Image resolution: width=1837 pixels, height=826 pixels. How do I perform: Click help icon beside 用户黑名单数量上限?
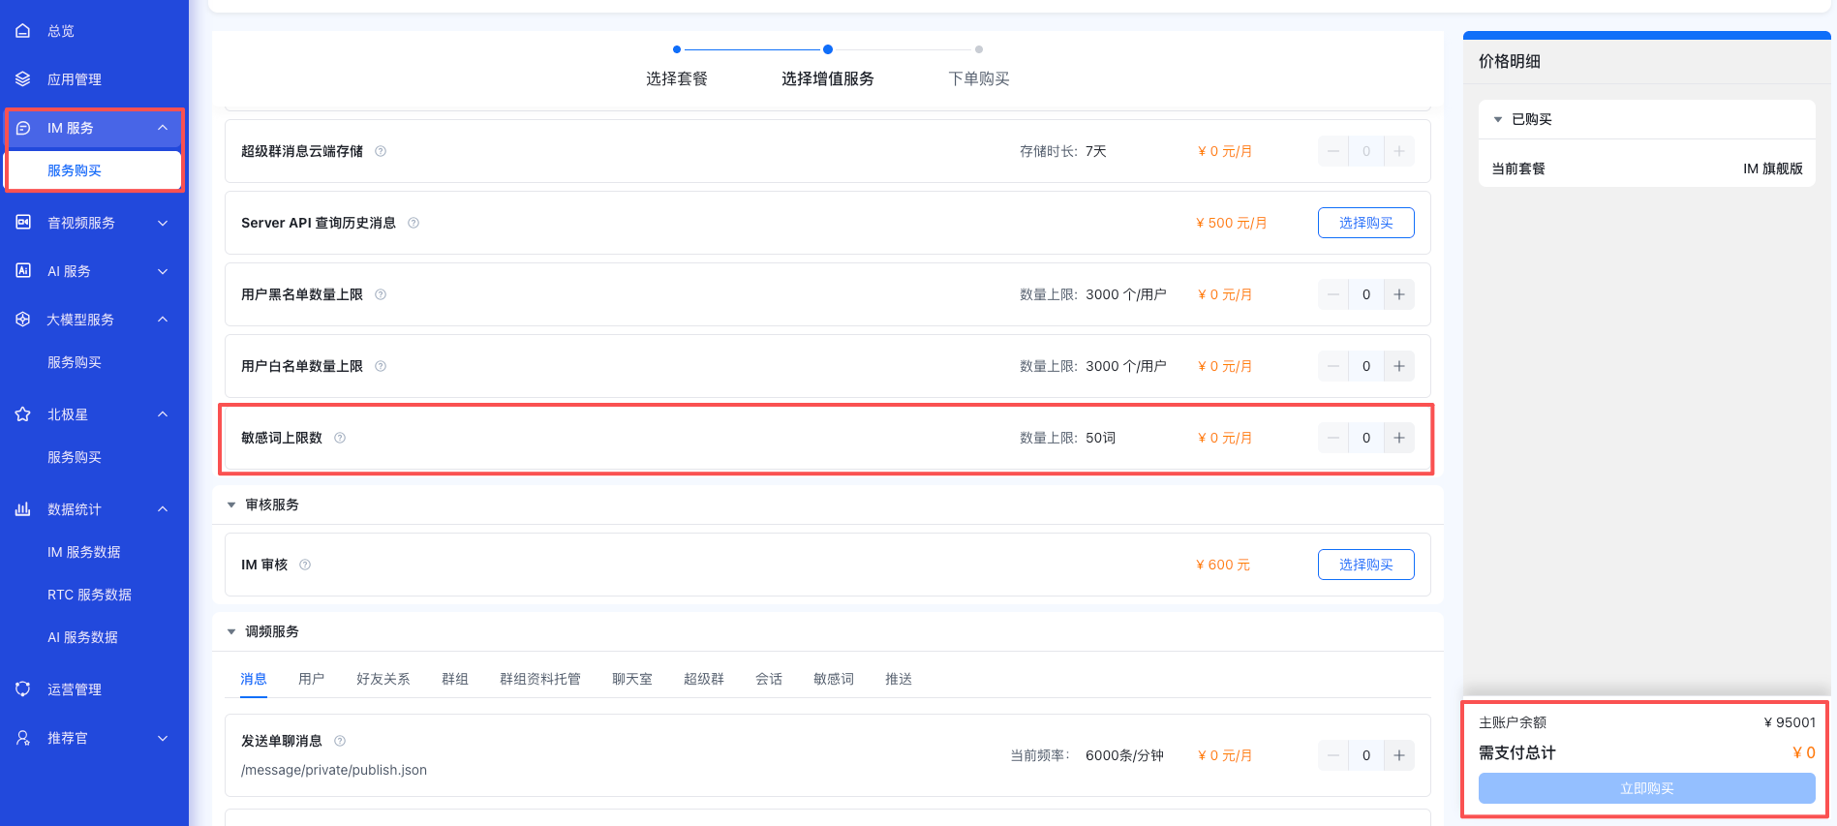pos(381,294)
